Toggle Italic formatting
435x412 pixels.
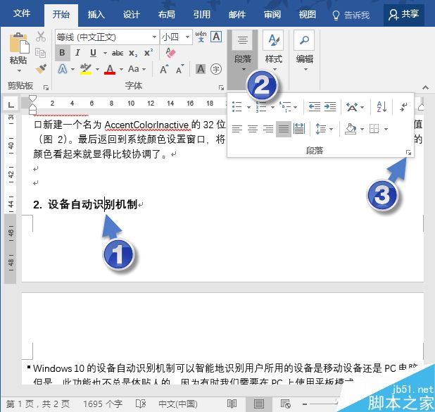tap(77, 53)
